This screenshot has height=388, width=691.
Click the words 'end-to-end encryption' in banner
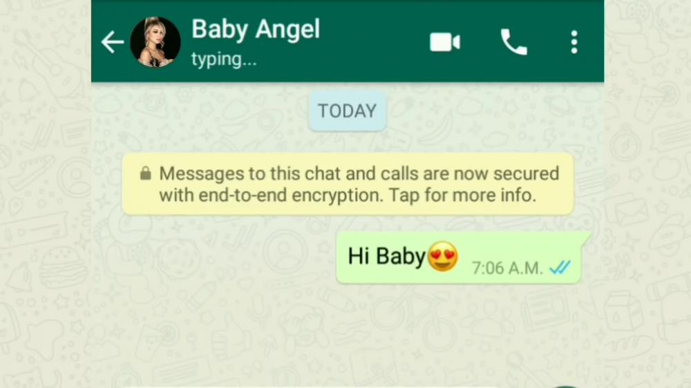290,195
